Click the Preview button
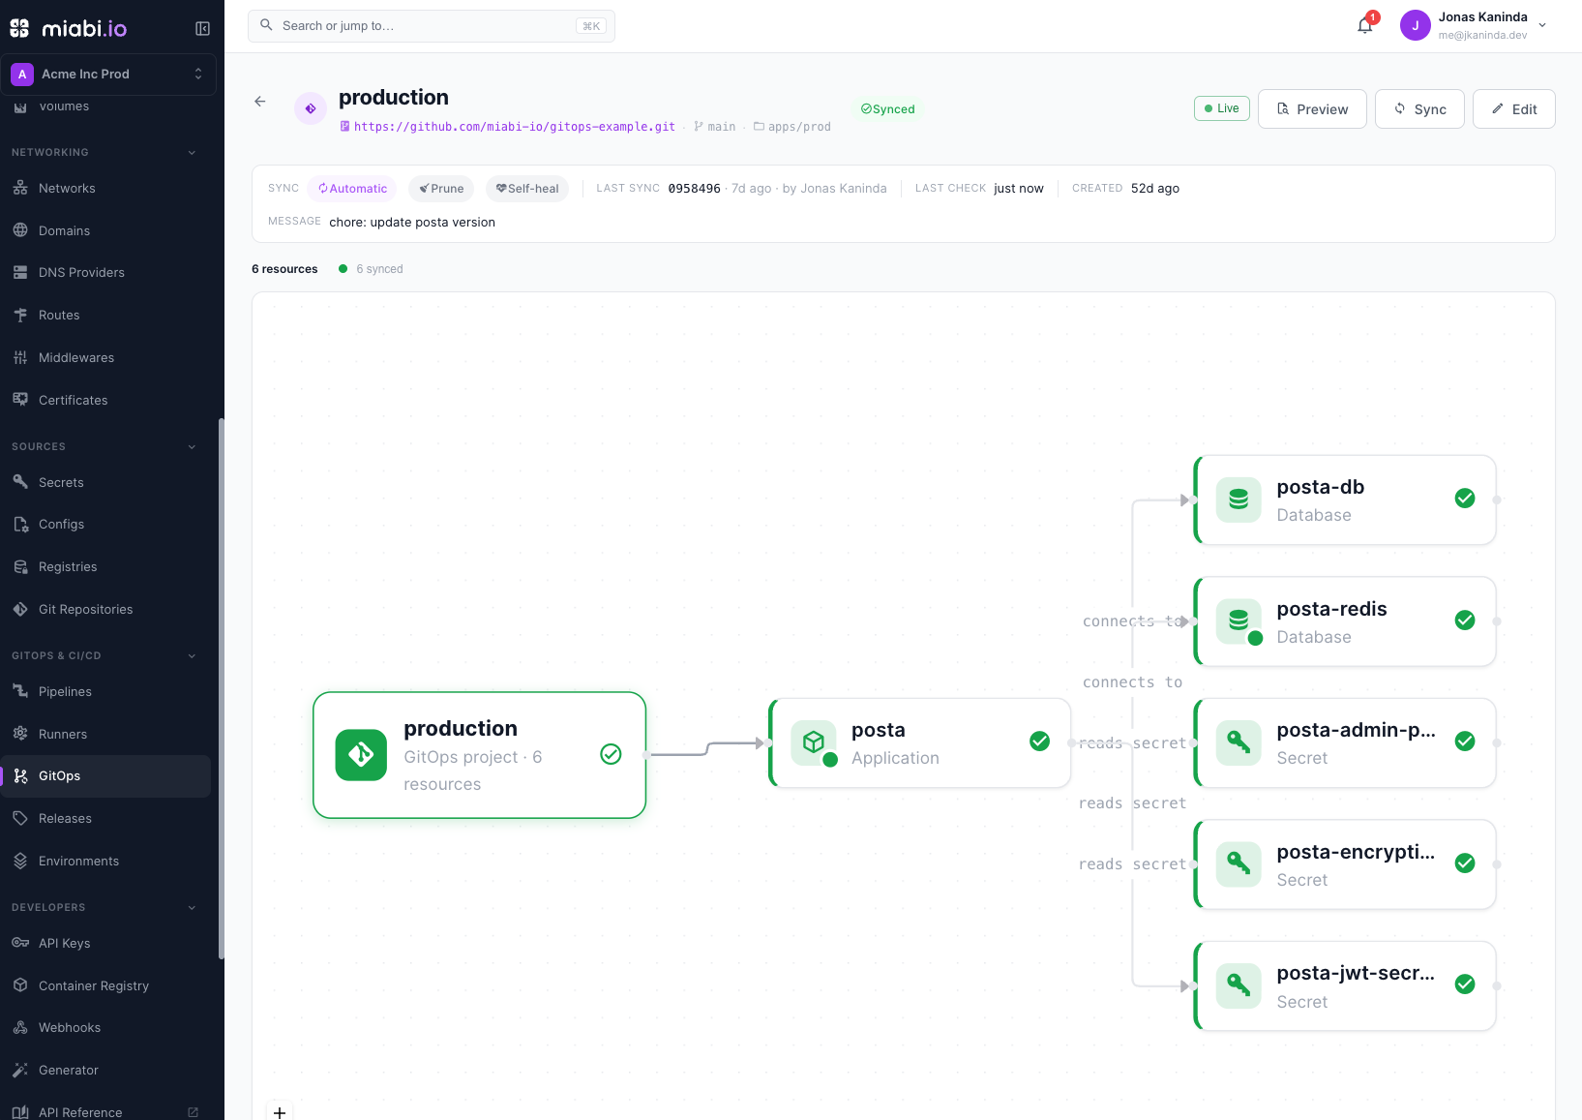Viewport: 1582px width, 1120px height. click(x=1312, y=108)
